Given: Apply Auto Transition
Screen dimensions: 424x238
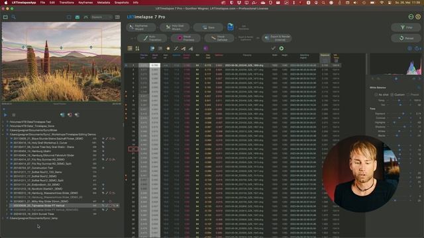Looking at the screenshot, I should tap(152, 38).
